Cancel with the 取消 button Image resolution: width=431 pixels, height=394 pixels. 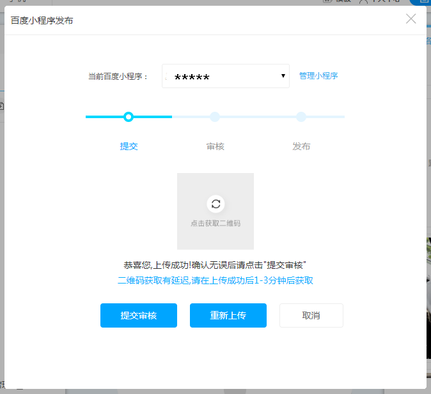pyautogui.click(x=311, y=315)
